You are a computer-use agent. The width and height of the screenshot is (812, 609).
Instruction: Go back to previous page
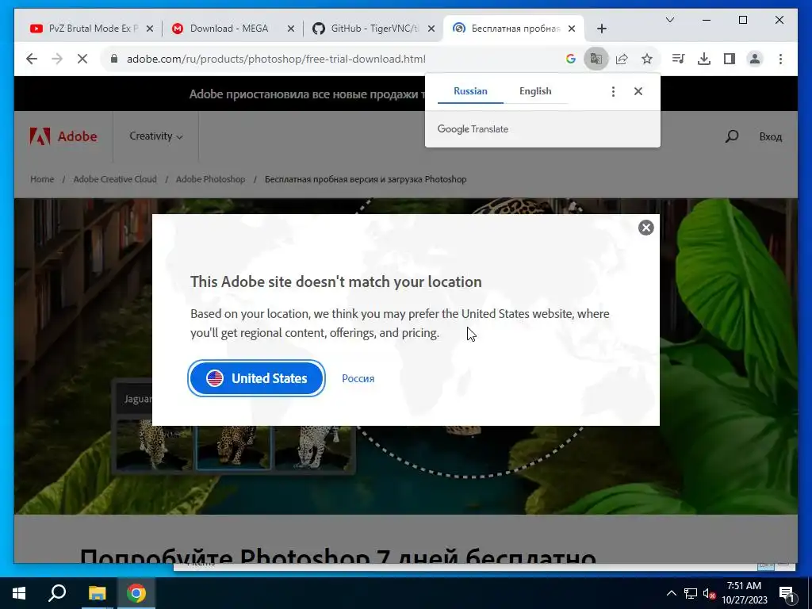32,59
